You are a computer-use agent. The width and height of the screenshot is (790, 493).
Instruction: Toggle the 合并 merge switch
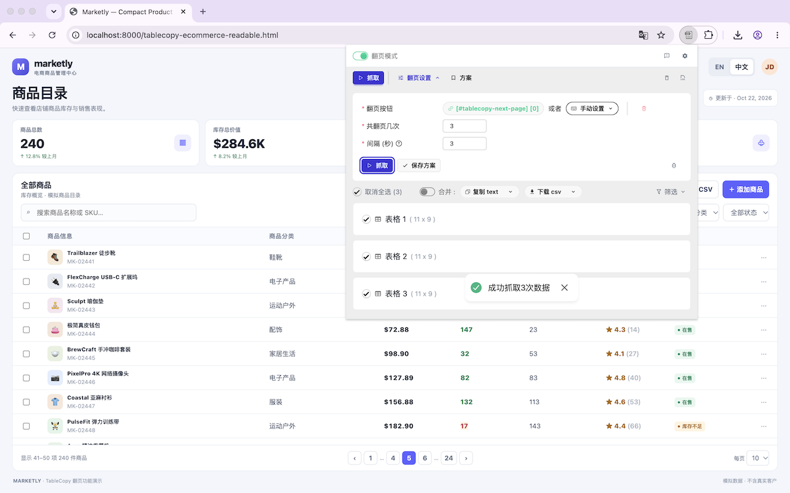[427, 192]
